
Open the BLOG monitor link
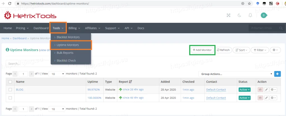coord(20,90)
